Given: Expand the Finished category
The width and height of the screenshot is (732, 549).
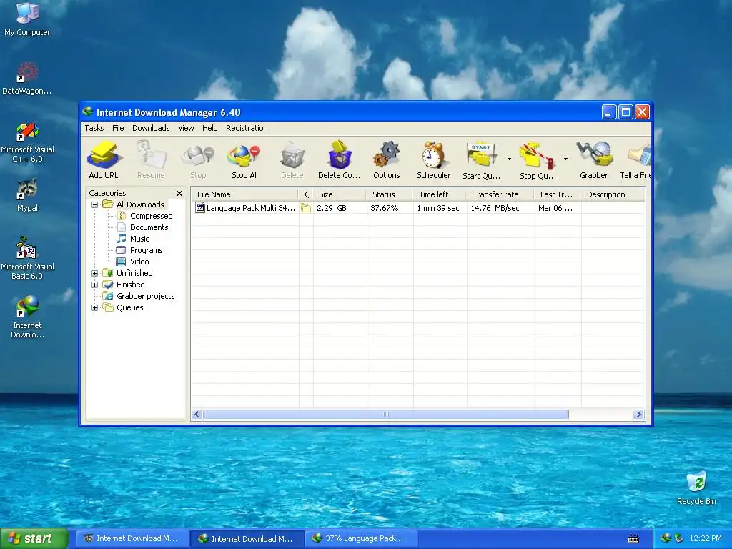Looking at the screenshot, I should coord(95,285).
